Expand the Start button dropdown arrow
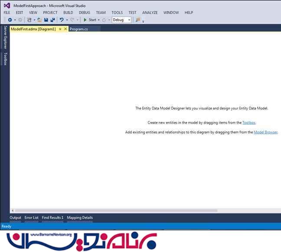The height and width of the screenshot is (252, 281). pos(98,20)
